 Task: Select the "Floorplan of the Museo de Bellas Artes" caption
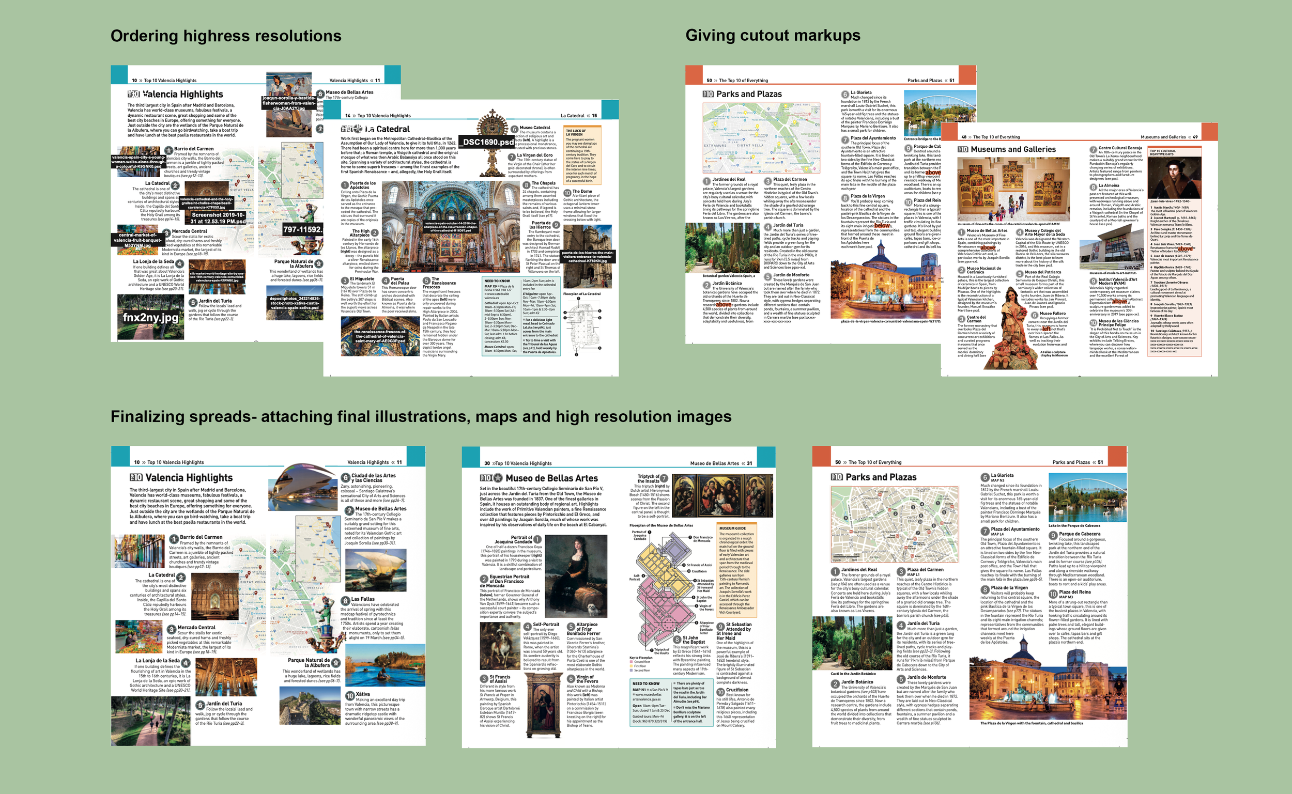[x=661, y=525]
